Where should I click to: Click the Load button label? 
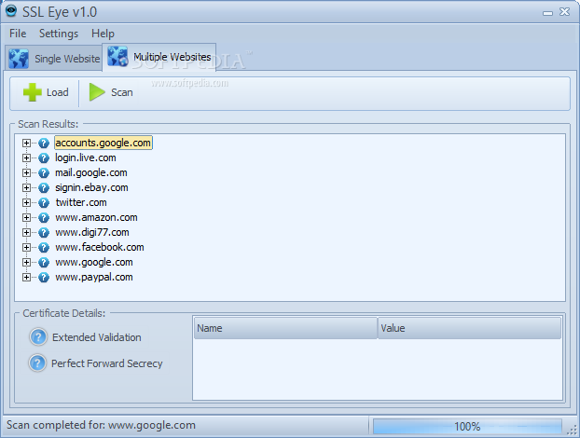coord(57,92)
